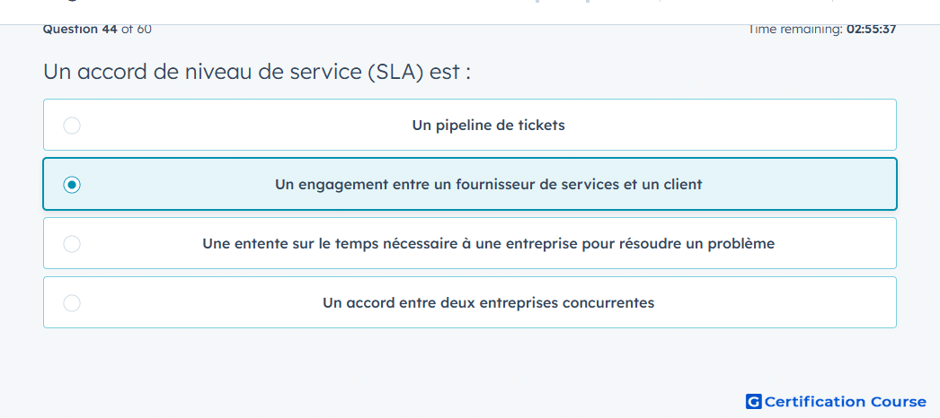Click the Time remaining countdown

tap(822, 29)
